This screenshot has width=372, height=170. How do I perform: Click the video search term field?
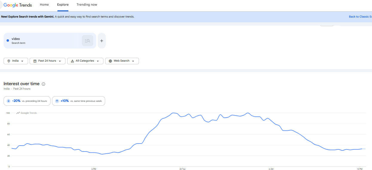pos(50,40)
